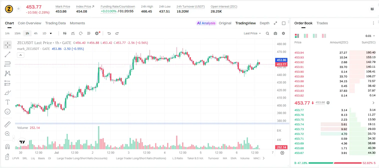
Task: Open the emoji sticker tool
Action: click(x=8, y=112)
